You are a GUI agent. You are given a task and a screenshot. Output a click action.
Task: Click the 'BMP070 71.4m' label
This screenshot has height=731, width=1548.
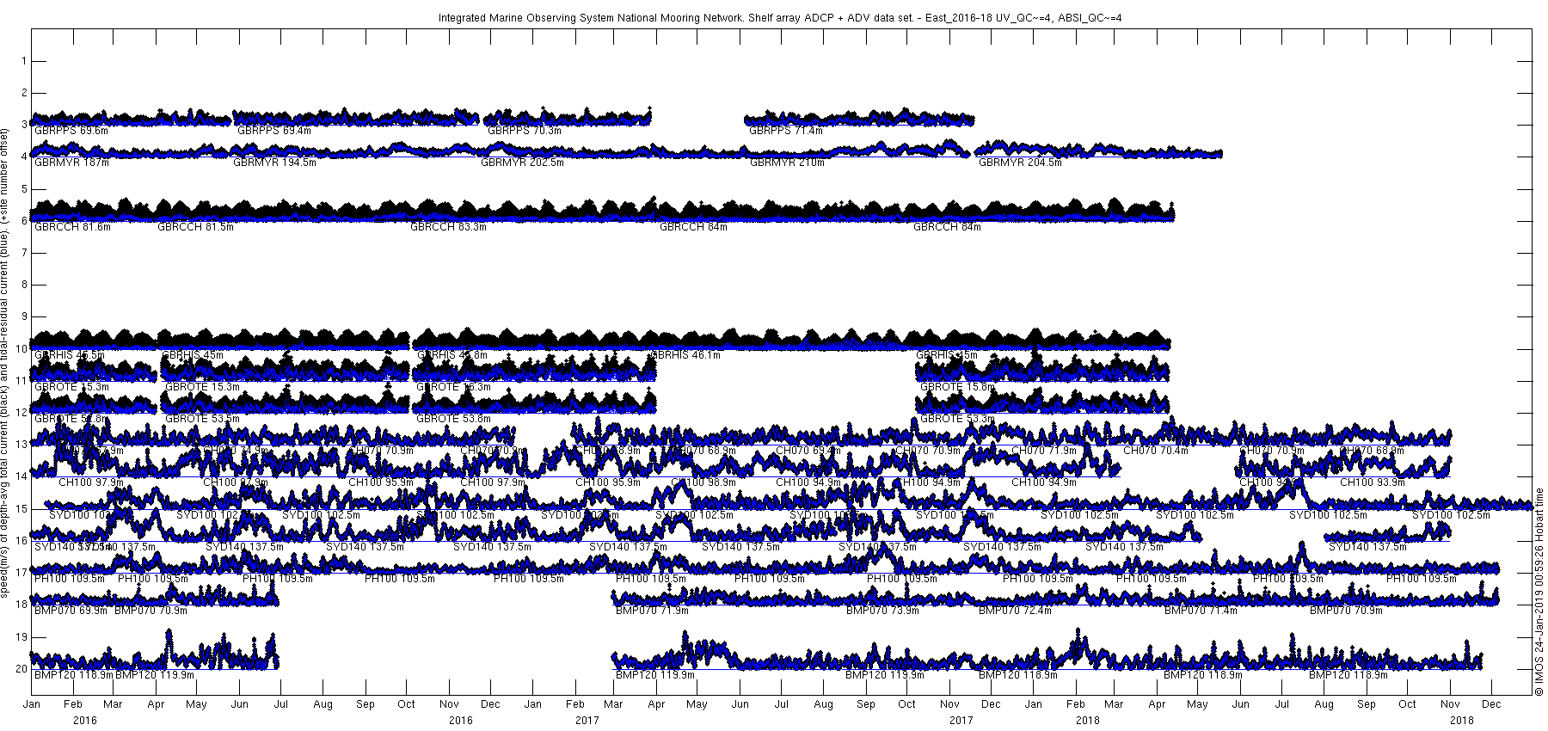point(1201,611)
